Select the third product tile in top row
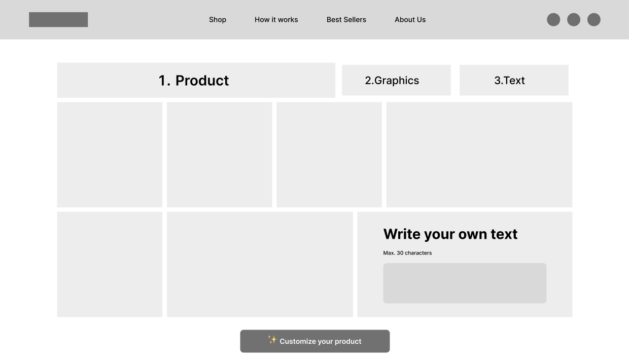The height and width of the screenshot is (362, 629). (x=329, y=155)
